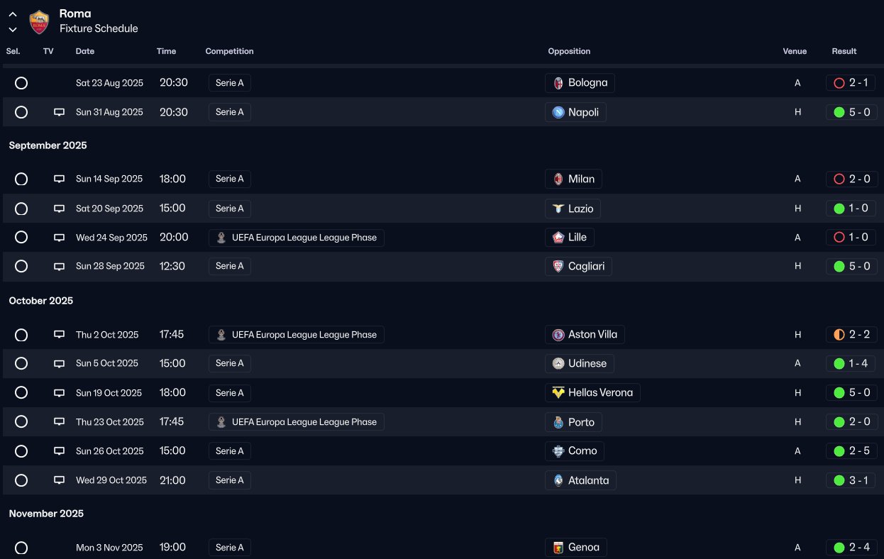Screen dimensions: 884x559
Task: Click the orange draw indicator for Aston Villa
Action: [x=839, y=334]
